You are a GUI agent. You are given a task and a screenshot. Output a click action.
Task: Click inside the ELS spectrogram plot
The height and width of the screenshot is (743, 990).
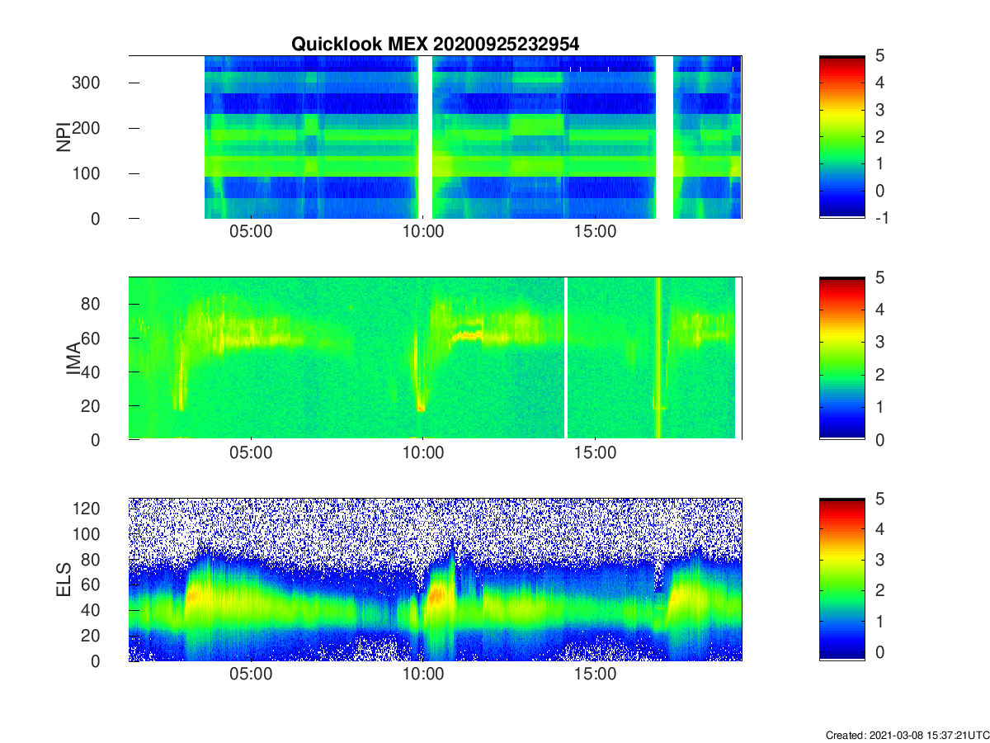(x=435, y=580)
